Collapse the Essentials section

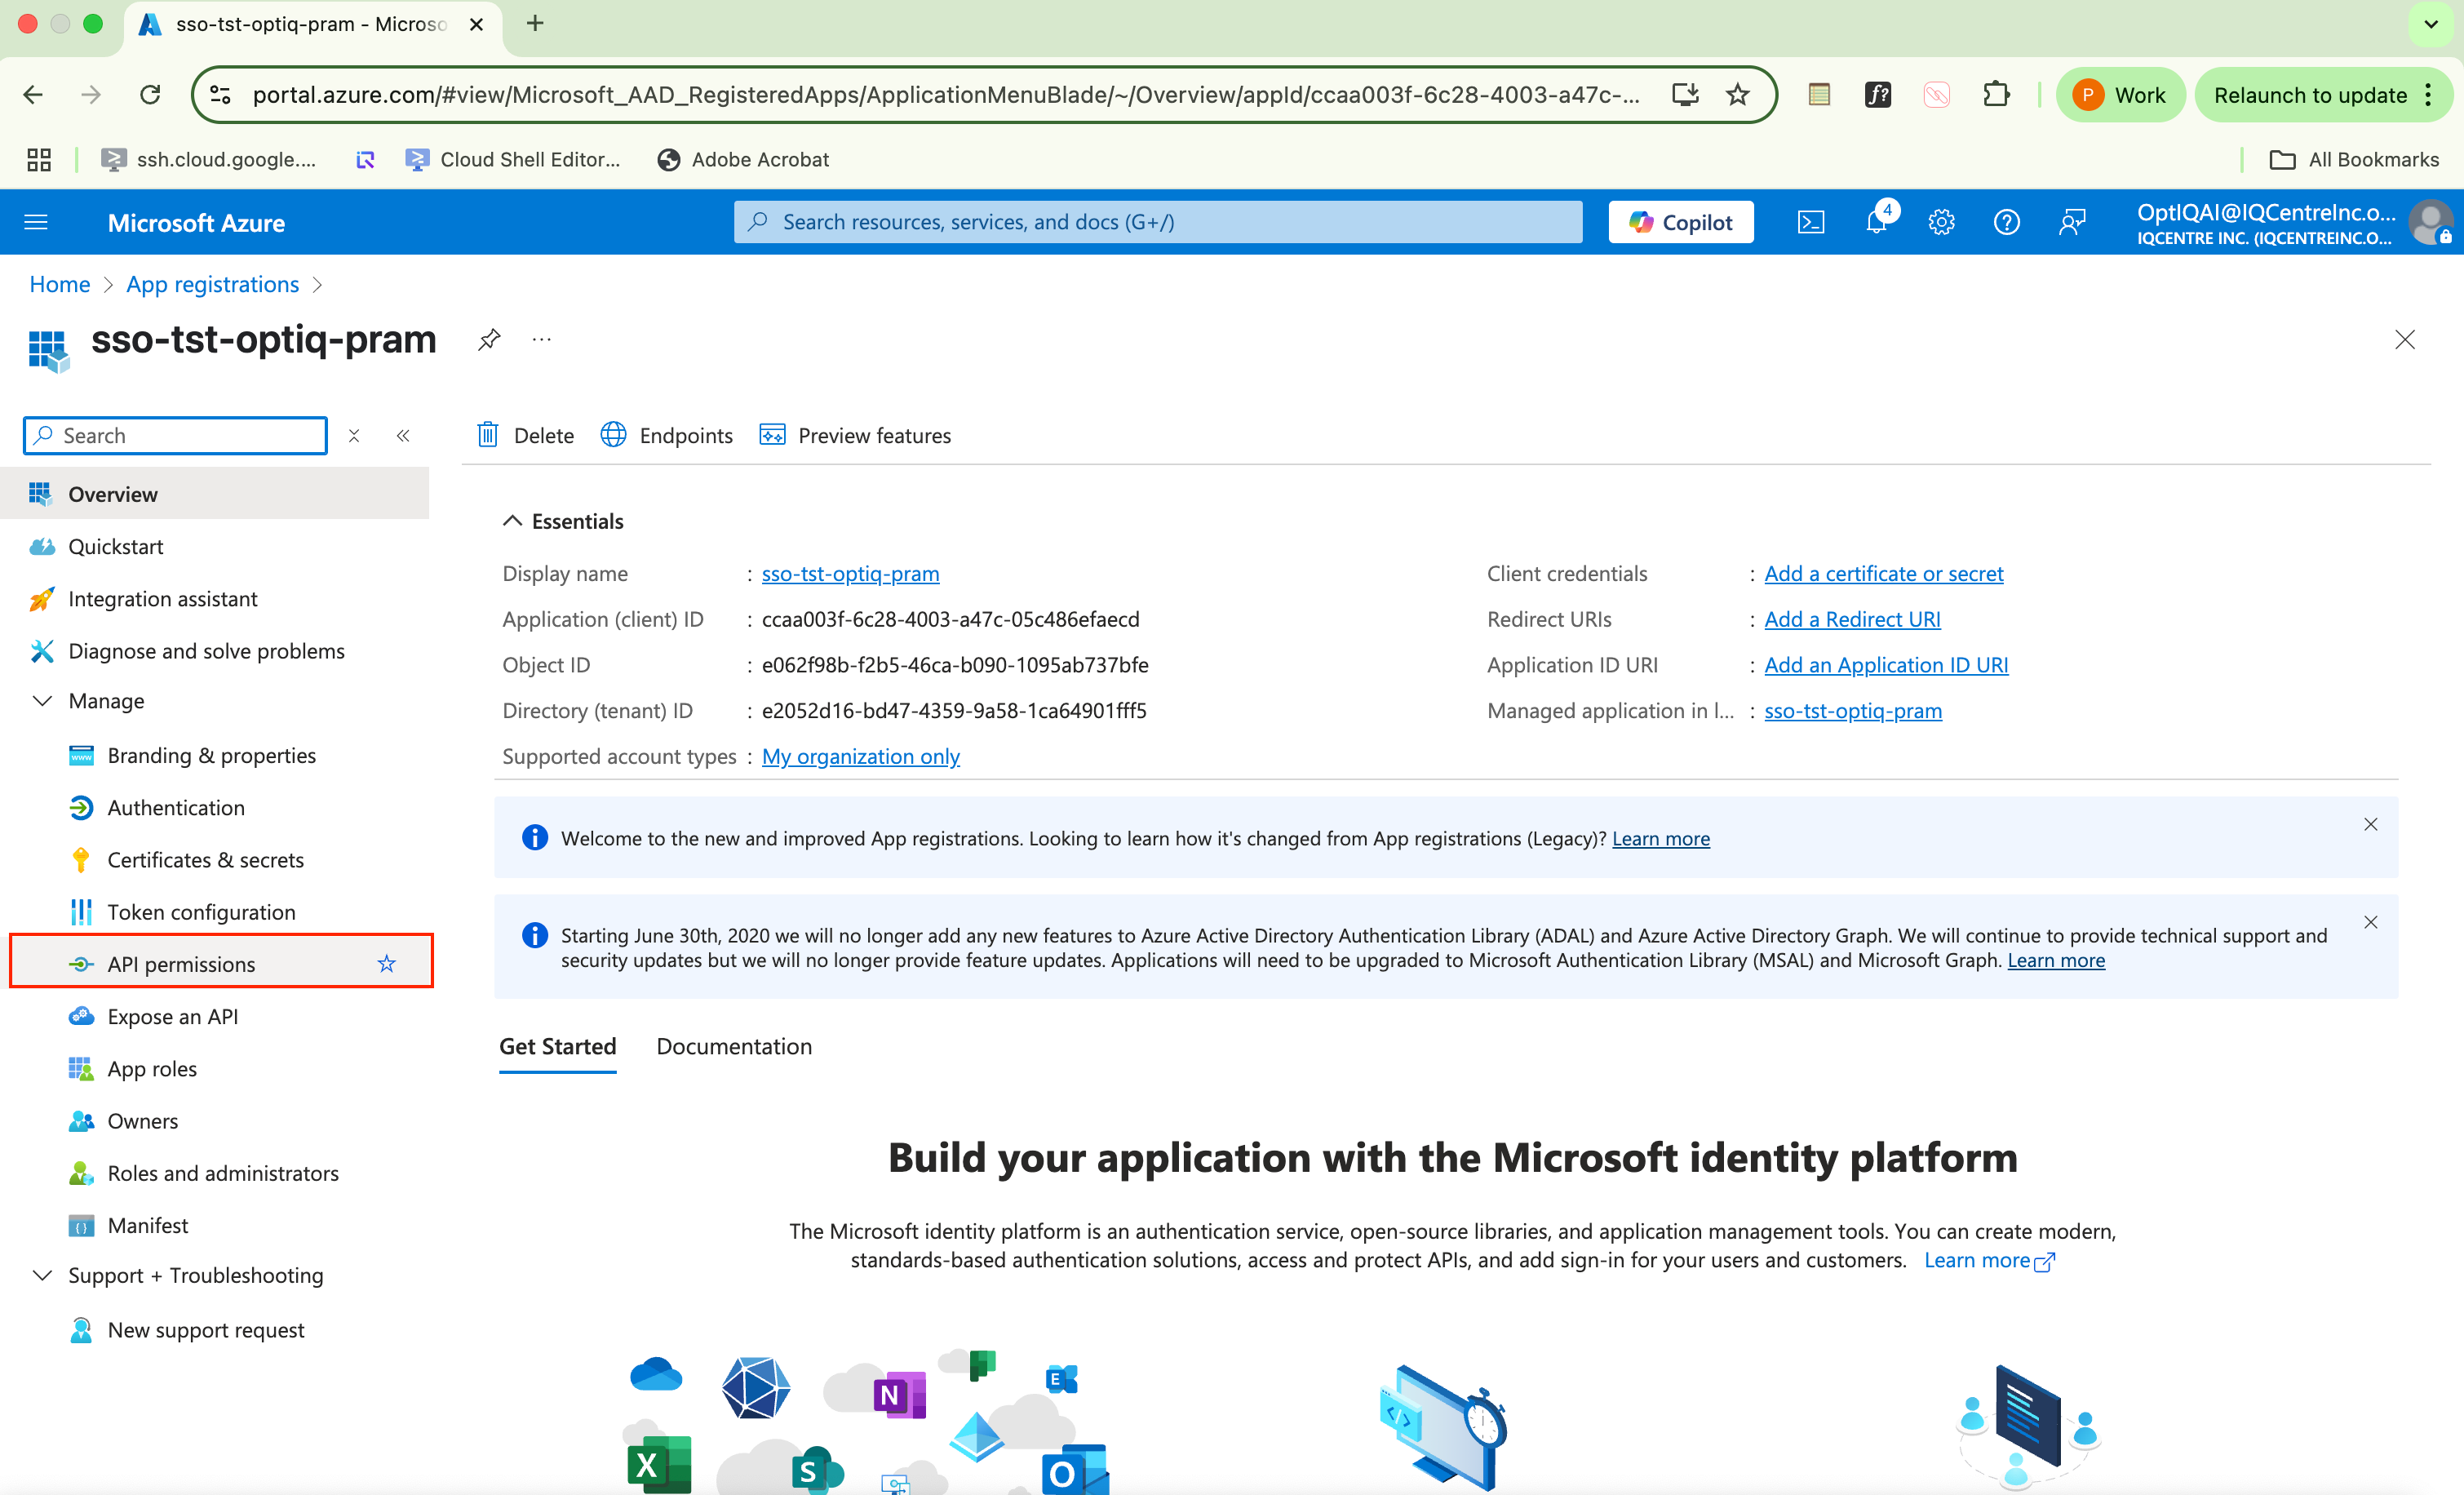(x=512, y=521)
